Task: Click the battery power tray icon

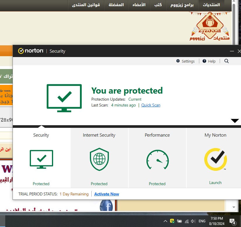Action: [x=179, y=221]
